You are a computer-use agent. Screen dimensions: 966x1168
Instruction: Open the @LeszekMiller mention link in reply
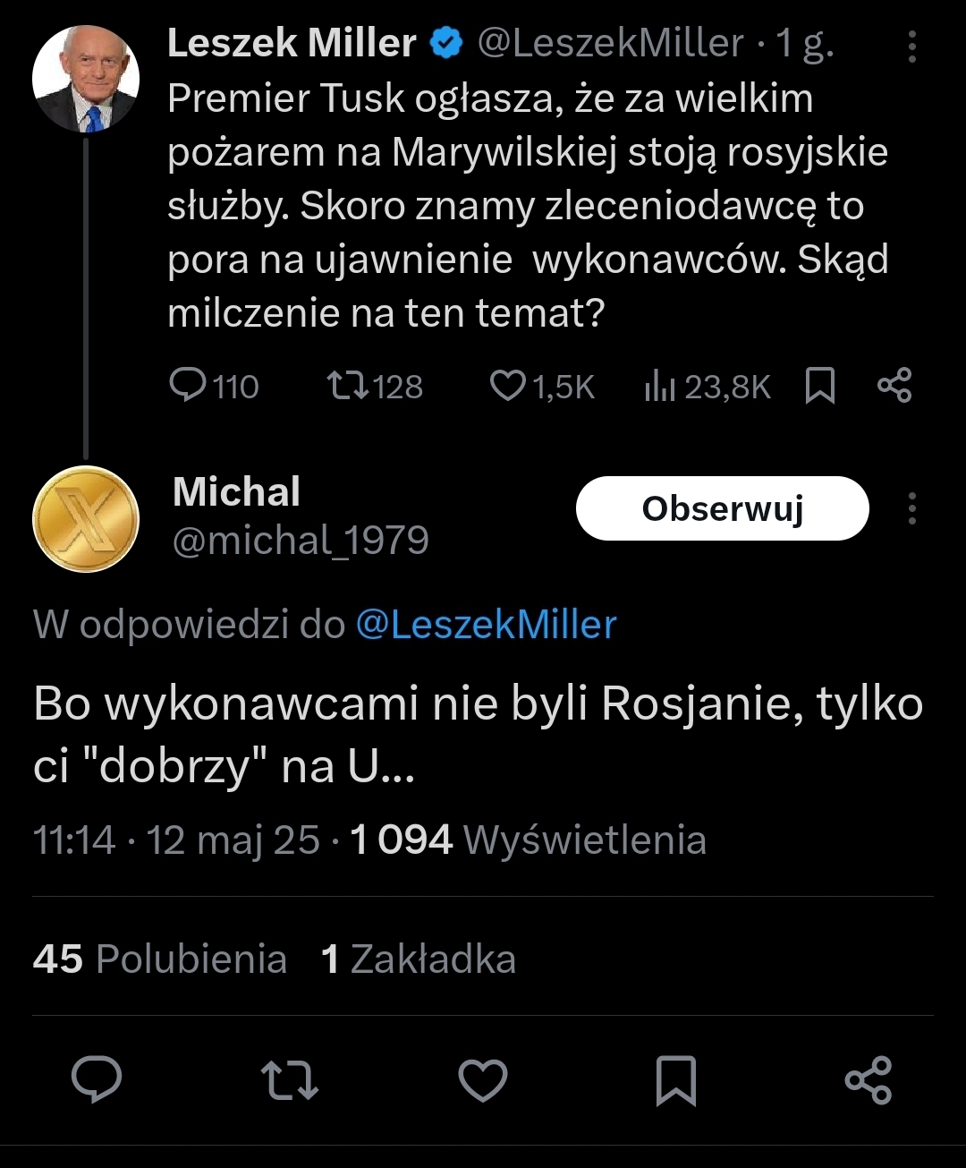click(487, 625)
